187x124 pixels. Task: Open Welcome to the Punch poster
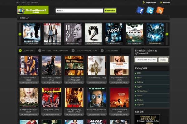pos(114,34)
